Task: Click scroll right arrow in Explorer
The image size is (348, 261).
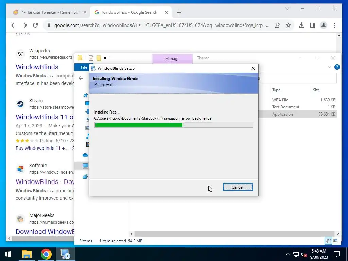Action: click(338, 234)
